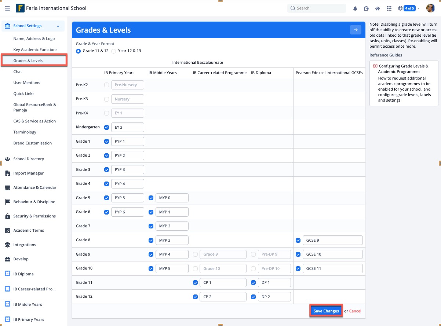
Task: Click the Save Changes button
Action: tap(326, 311)
